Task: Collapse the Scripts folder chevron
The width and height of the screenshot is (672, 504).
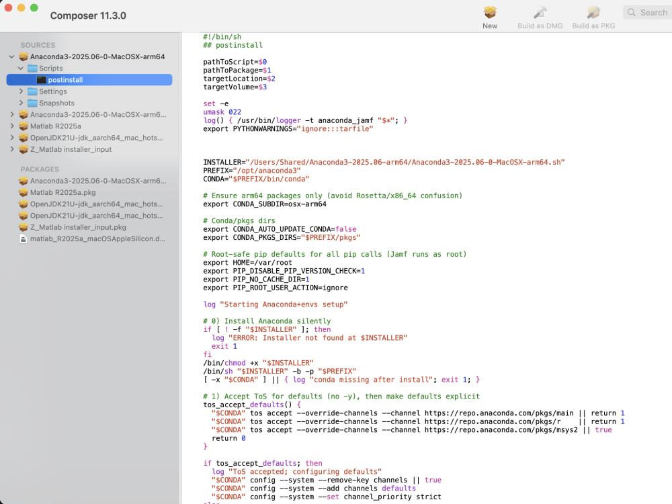Action: 21,68
